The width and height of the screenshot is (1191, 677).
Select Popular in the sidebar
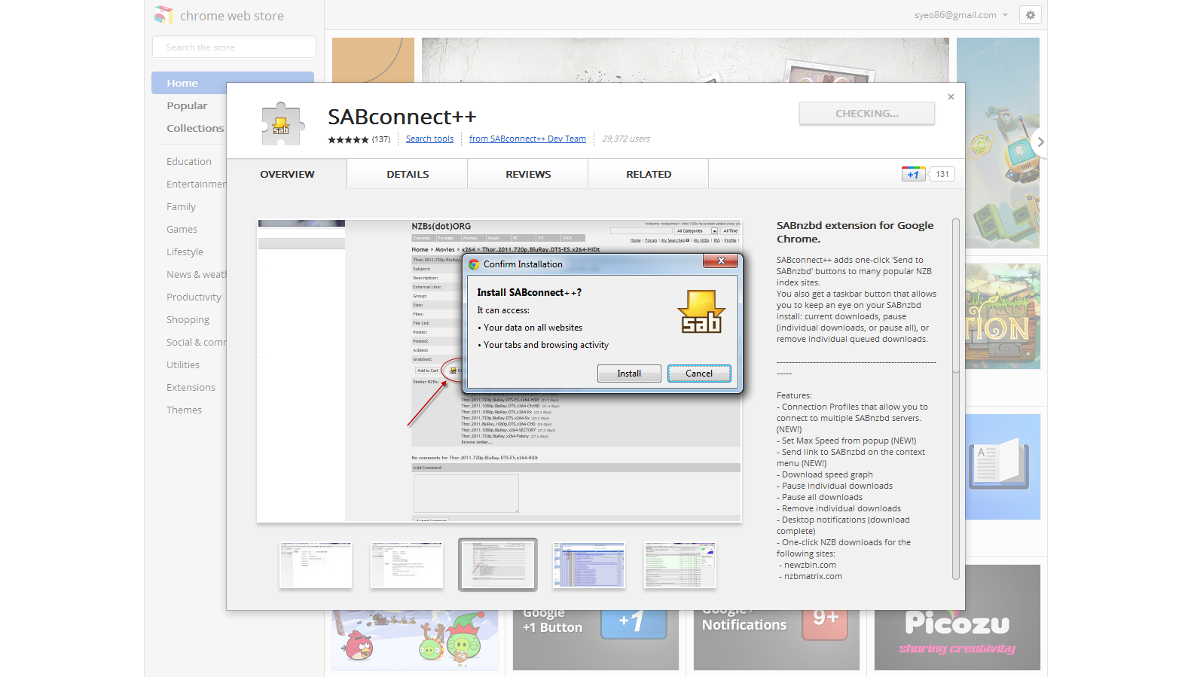[x=187, y=105]
